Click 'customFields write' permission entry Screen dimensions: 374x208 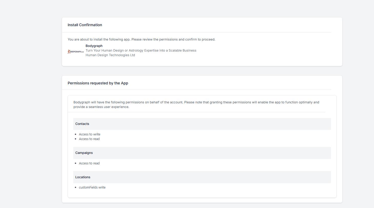pos(92,187)
